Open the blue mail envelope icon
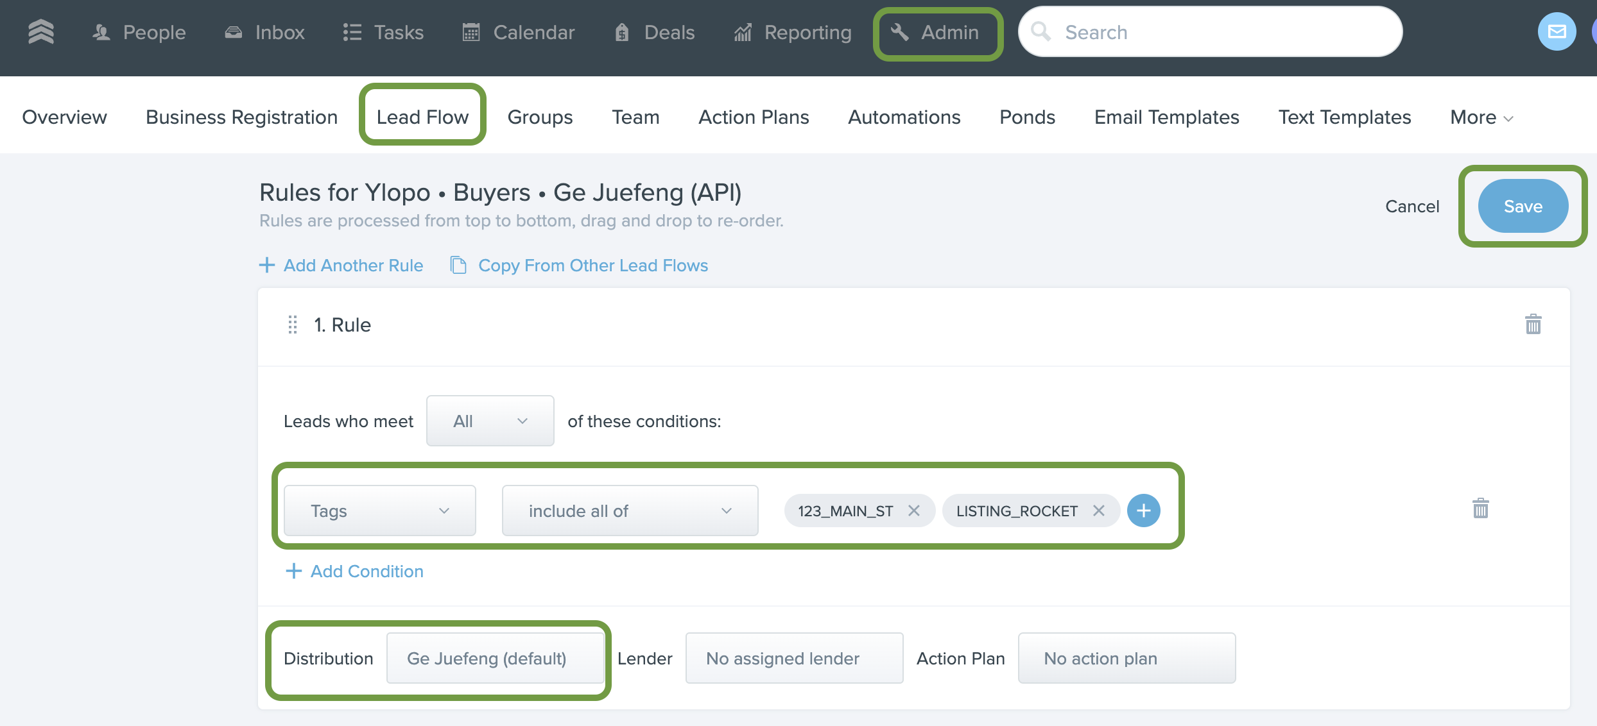Image resolution: width=1597 pixels, height=726 pixels. 1557,31
